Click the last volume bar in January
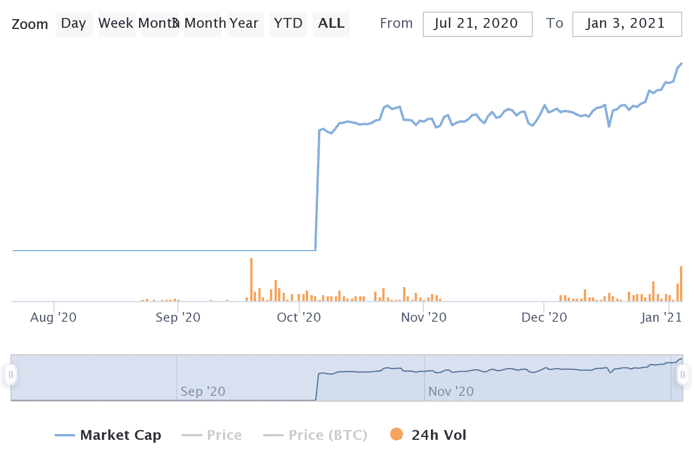695x463 pixels. tap(682, 284)
